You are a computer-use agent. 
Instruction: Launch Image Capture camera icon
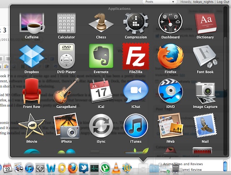point(205,93)
